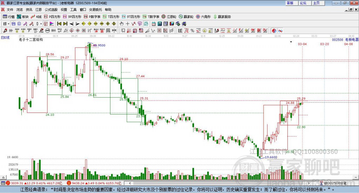
Task: Open the T四方形 tool
Action: (111, 17)
